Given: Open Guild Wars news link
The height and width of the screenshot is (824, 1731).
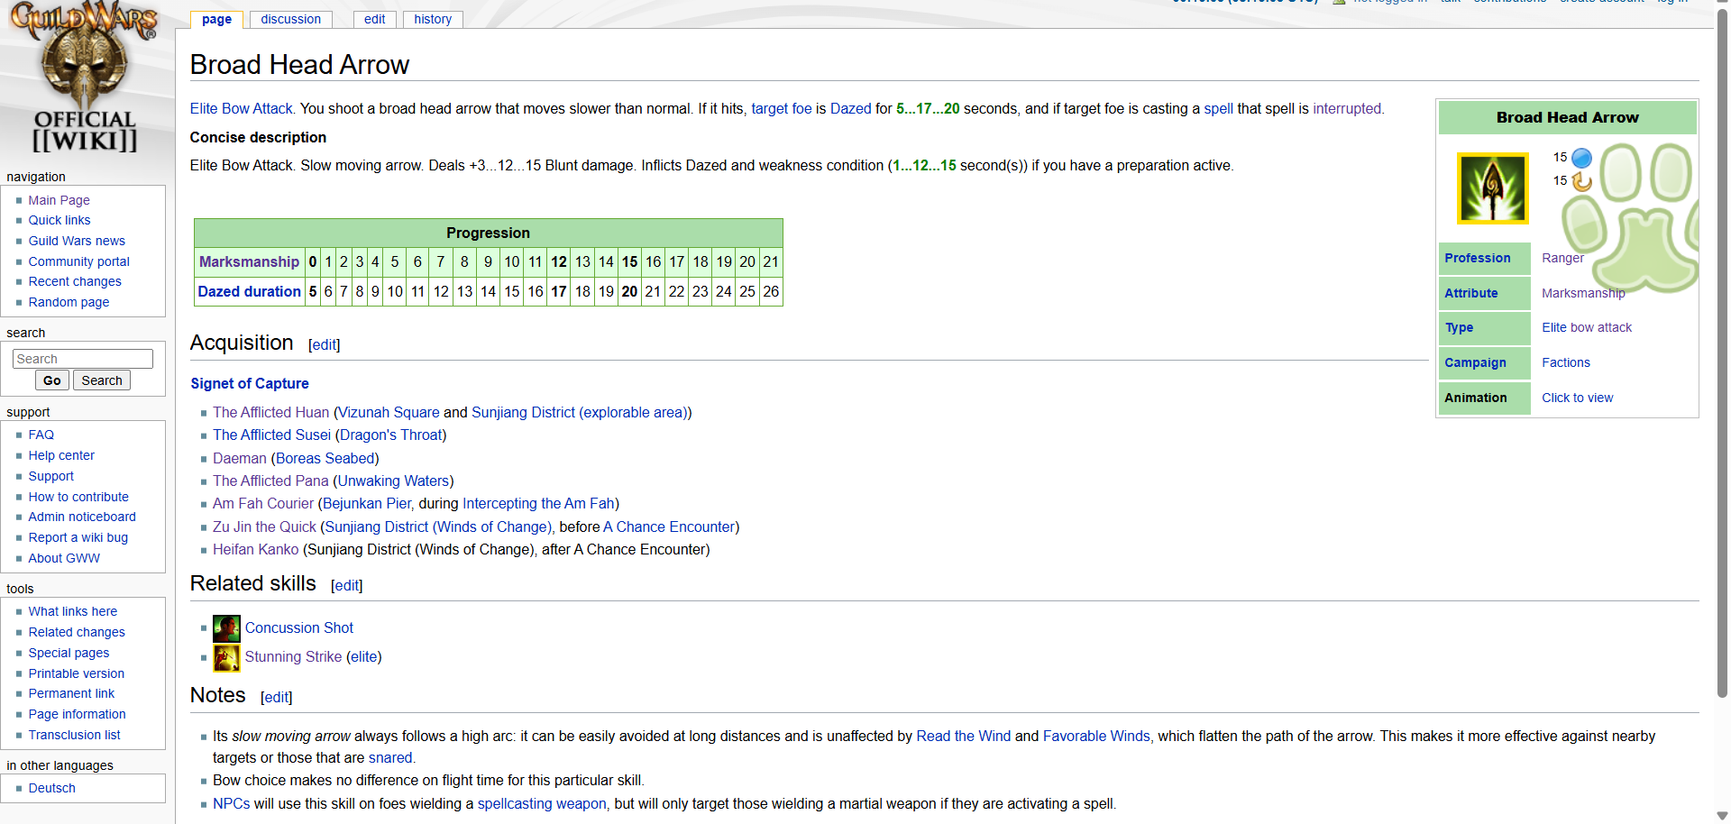Looking at the screenshot, I should (x=77, y=241).
